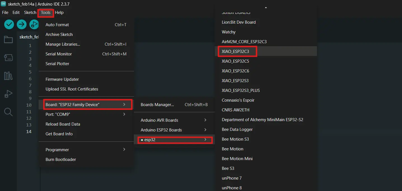Start debugging with the debug toolbar icon
Viewport: 402px width, 191px height.
coord(34,25)
